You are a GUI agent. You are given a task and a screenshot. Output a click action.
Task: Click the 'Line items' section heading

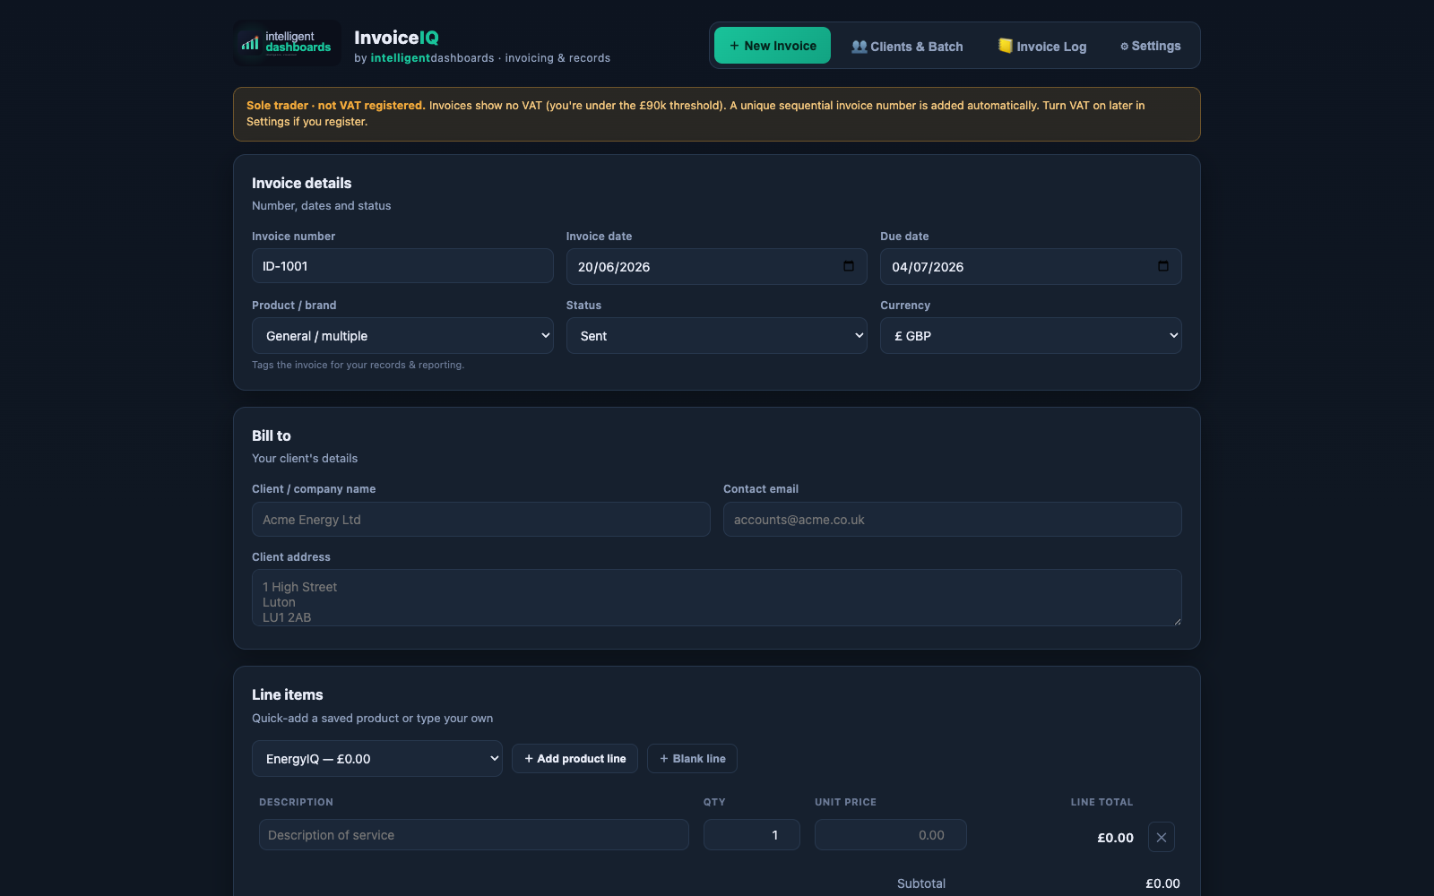point(287,694)
